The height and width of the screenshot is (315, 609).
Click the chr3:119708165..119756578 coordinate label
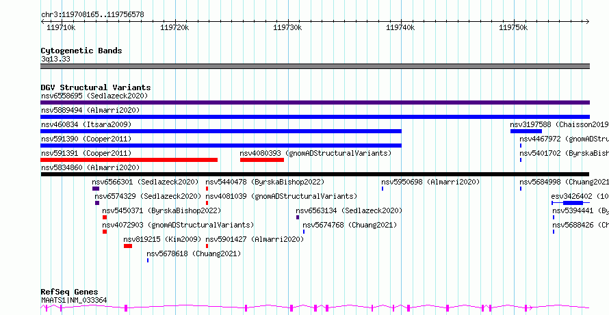pos(92,15)
